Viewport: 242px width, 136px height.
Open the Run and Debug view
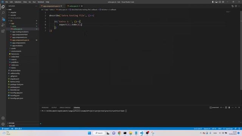[x=3, y=25]
